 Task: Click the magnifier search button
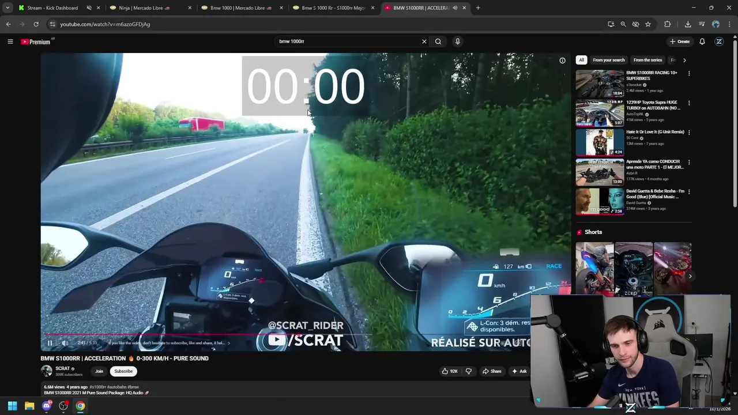(438, 41)
